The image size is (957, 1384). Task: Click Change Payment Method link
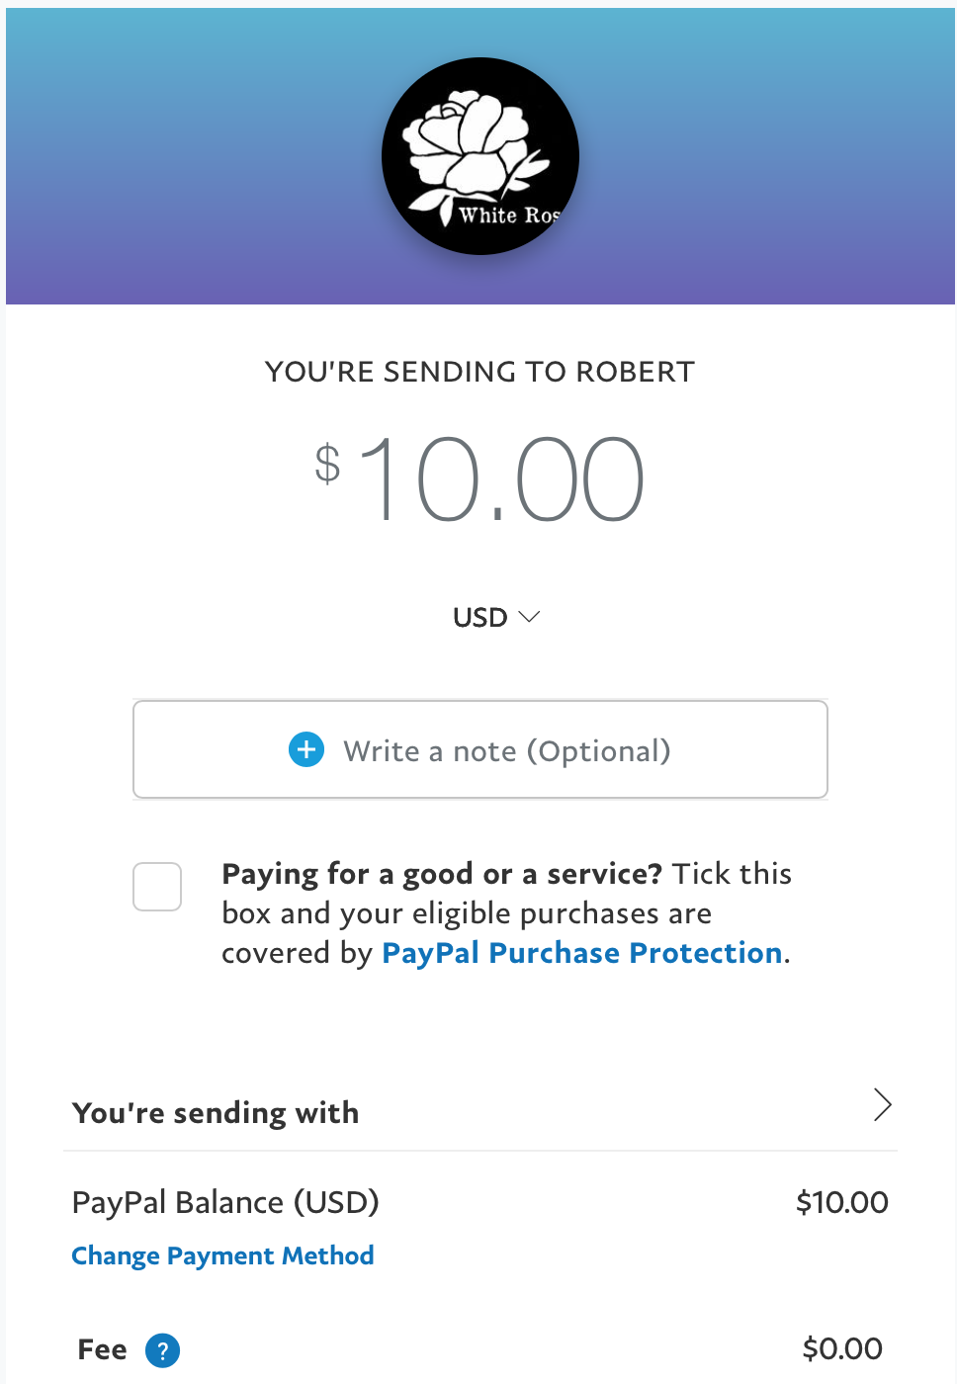click(222, 1255)
